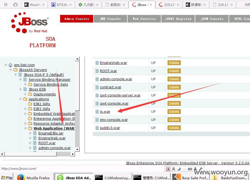Open the gwt-console-server.war link
250x180 pixels.
tap(120, 95)
